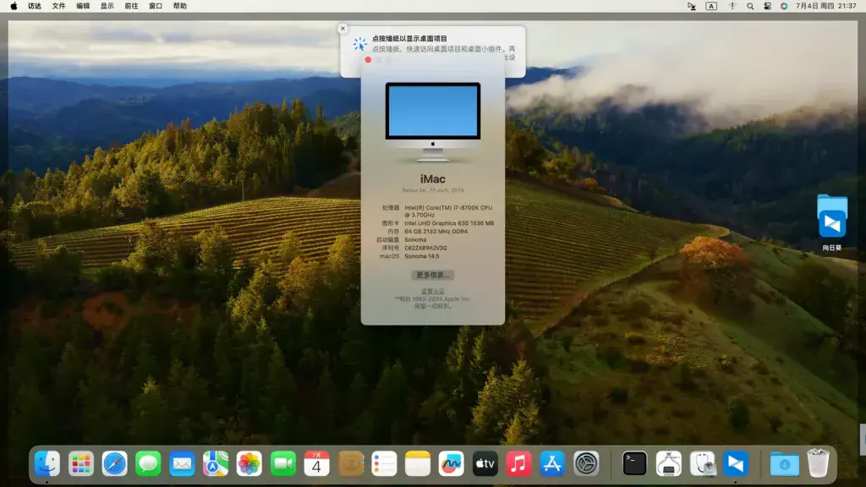
Task: Launch Notes from the Dock
Action: 418,463
